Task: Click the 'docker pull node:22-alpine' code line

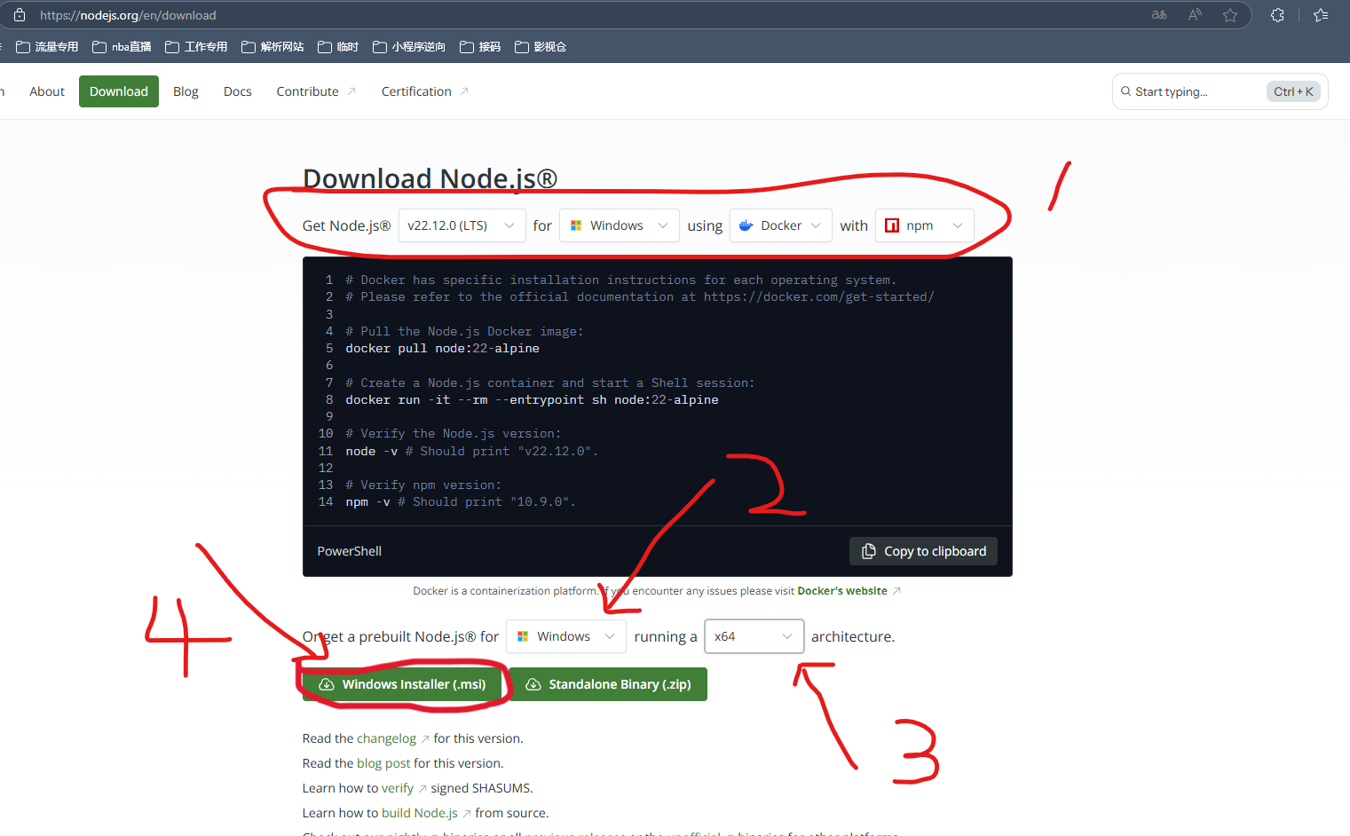Action: click(442, 349)
